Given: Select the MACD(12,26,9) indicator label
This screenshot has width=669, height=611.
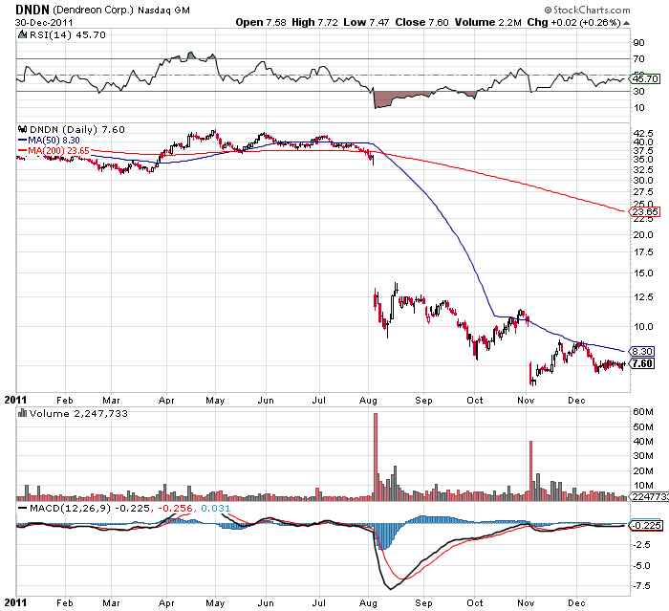Looking at the screenshot, I should click(x=59, y=509).
